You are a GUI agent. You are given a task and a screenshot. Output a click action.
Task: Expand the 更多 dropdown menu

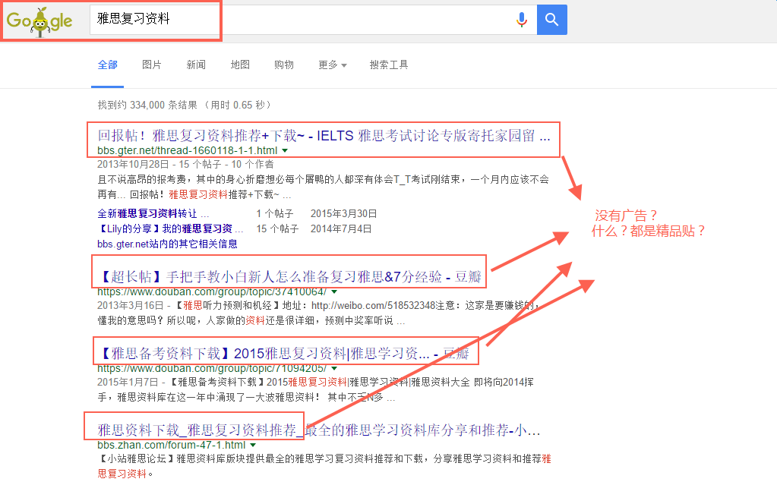click(x=333, y=65)
